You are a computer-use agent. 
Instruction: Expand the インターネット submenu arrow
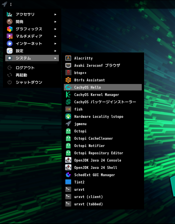point(55,43)
